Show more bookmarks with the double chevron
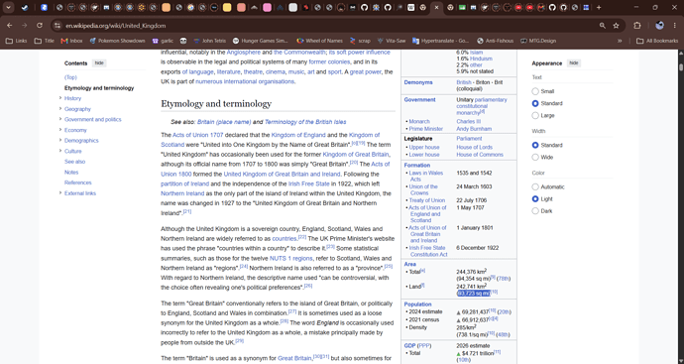Viewport: 684px width, 364px height. coord(620,41)
